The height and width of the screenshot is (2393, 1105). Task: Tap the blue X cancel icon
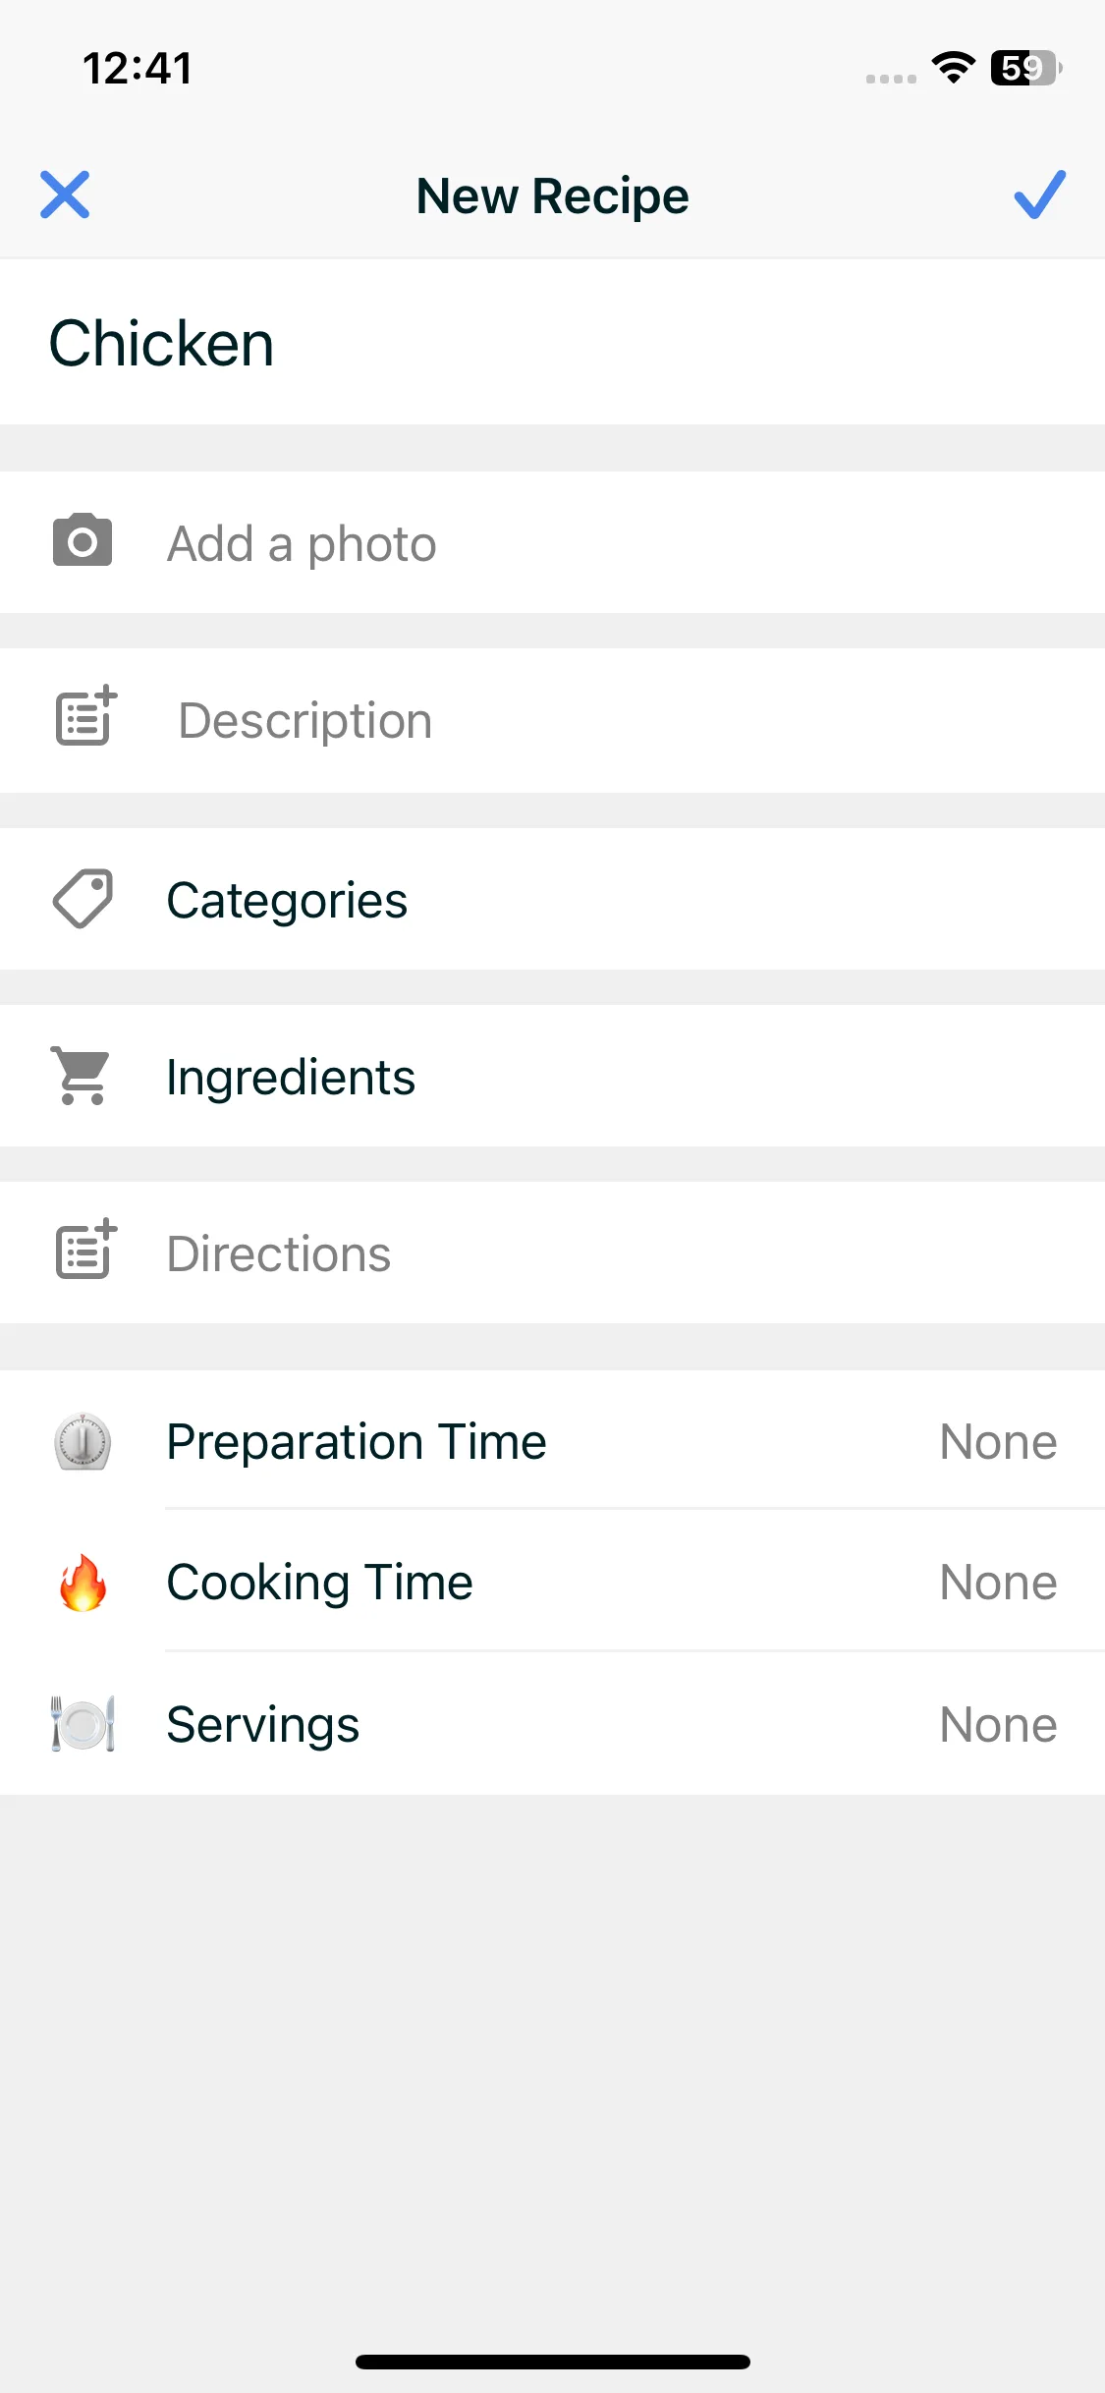coord(65,195)
